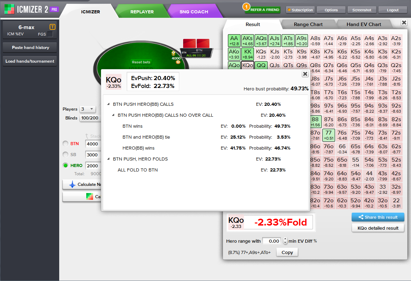Select the A9s hand cell
Image resolution: width=411 pixels, height=281 pixels.
tap(301, 41)
